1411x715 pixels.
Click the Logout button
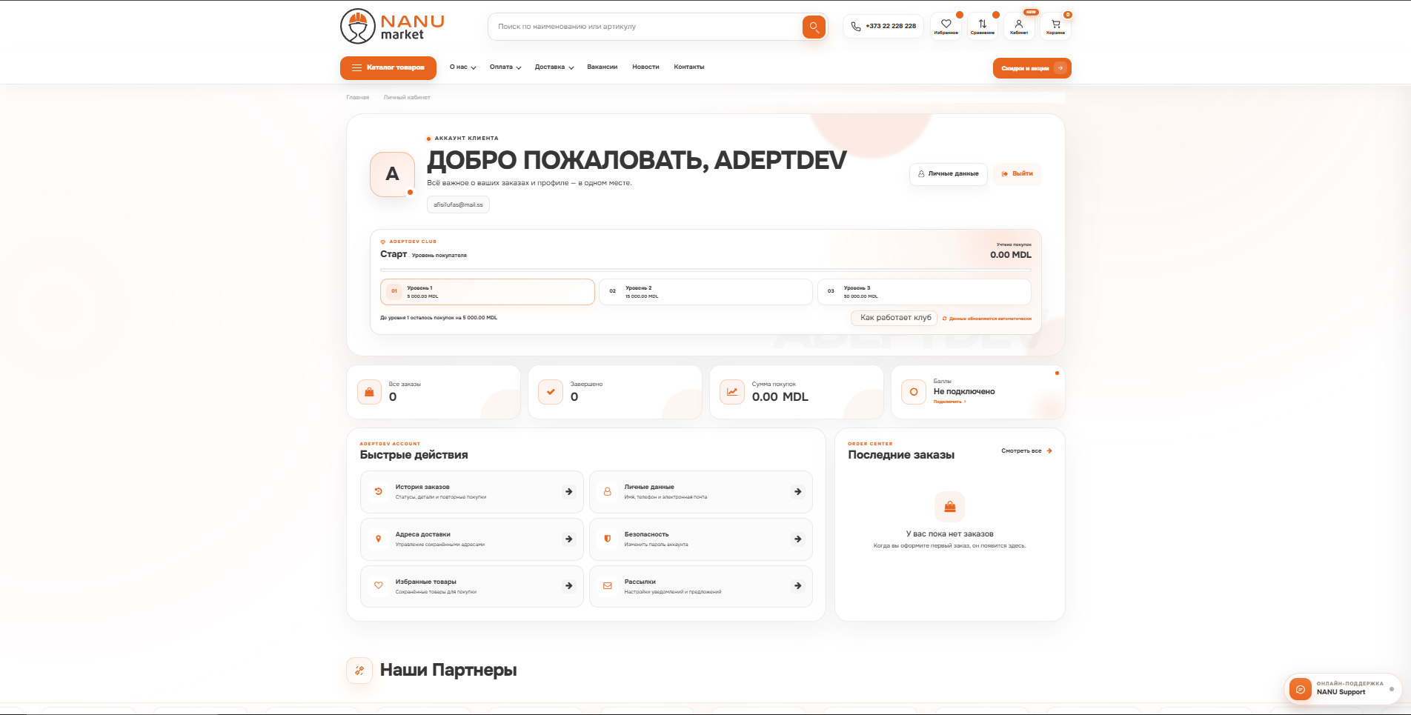point(1017,174)
